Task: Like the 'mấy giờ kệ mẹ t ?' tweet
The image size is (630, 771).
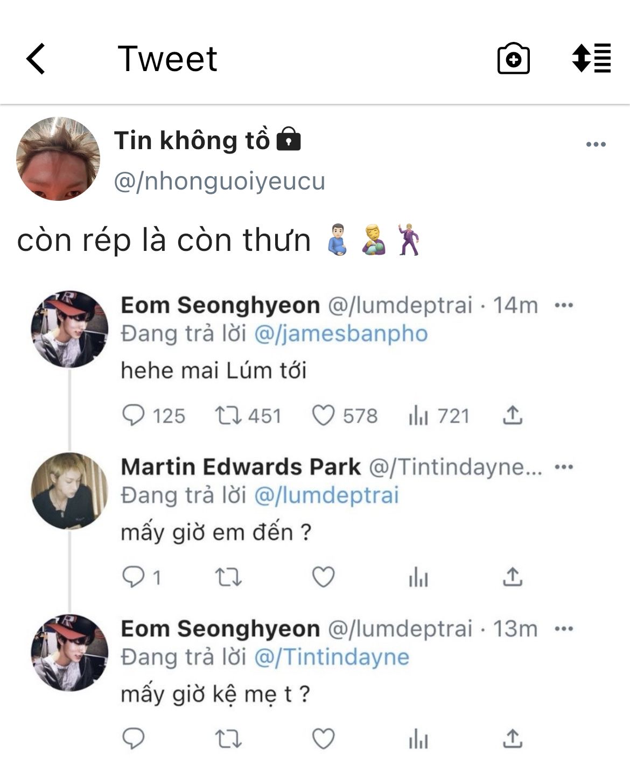Action: tap(324, 739)
